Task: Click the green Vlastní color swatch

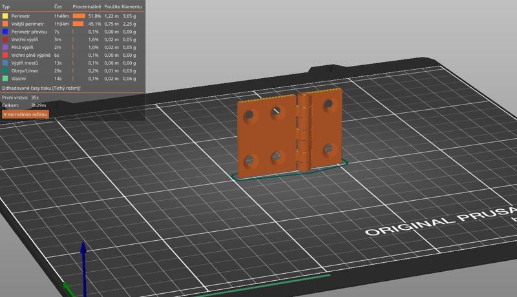Action: (x=5, y=79)
